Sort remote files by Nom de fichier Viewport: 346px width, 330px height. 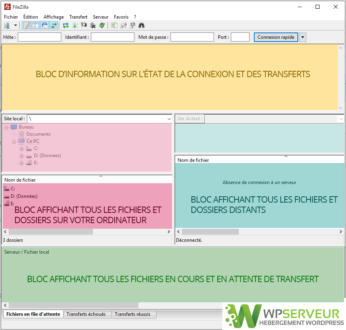[193, 160]
